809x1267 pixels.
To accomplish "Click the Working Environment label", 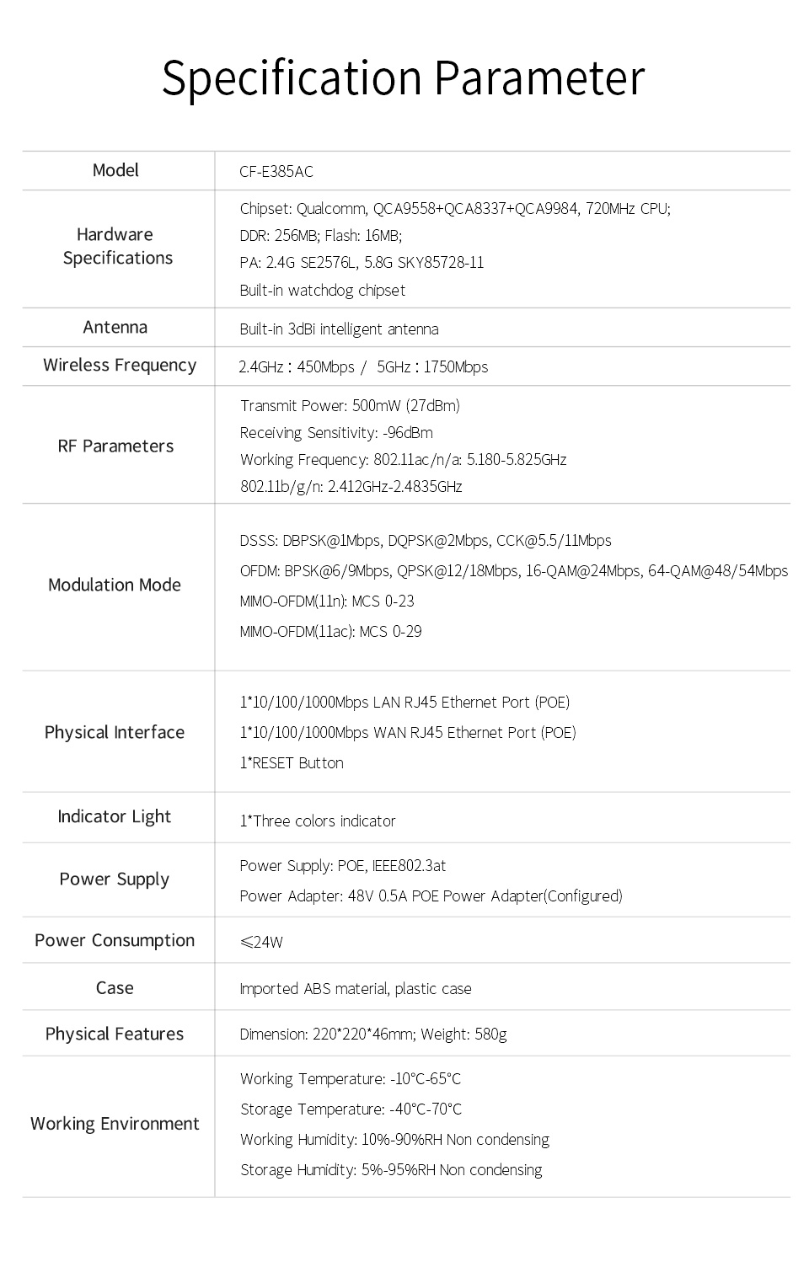I will (x=115, y=1123).
